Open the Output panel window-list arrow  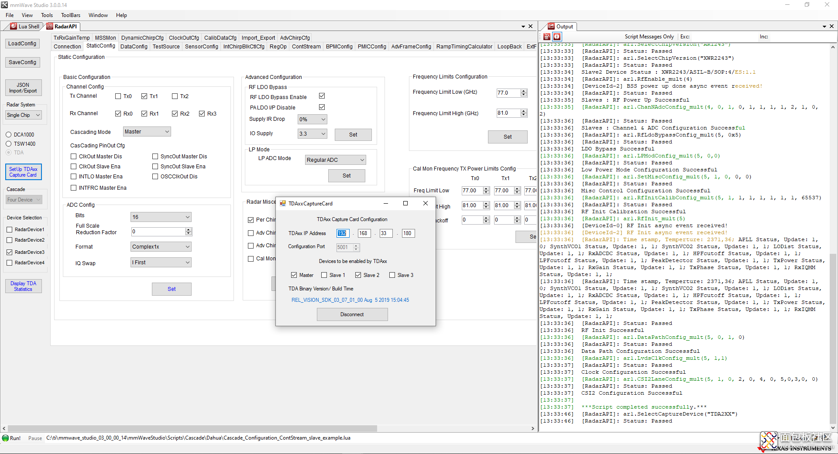(x=824, y=27)
